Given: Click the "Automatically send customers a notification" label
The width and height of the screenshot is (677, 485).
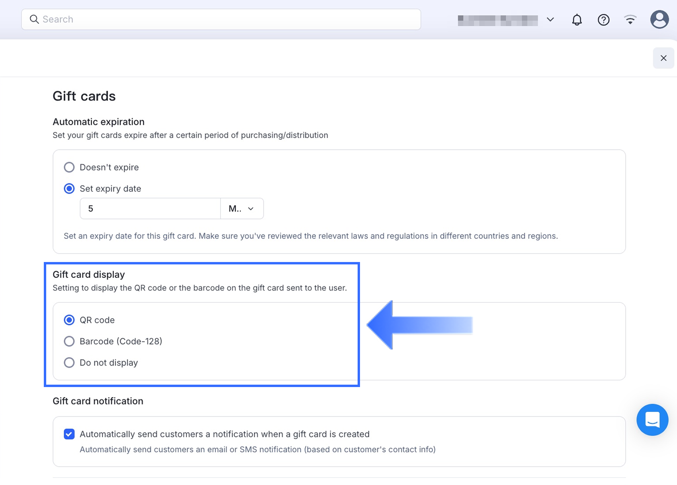Looking at the screenshot, I should 225,434.
